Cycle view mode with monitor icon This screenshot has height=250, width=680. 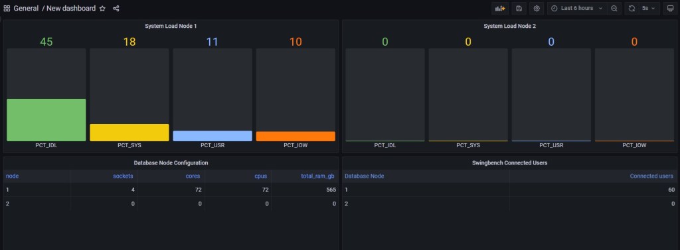(x=670, y=8)
